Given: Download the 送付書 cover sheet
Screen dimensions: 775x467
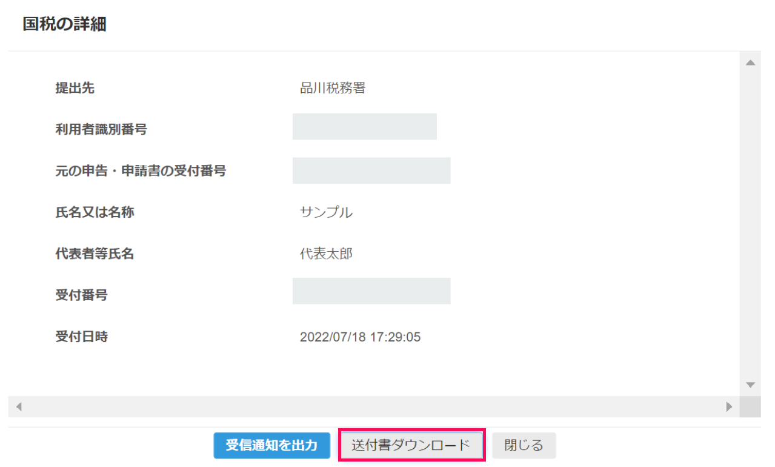Looking at the screenshot, I should click(x=411, y=445).
